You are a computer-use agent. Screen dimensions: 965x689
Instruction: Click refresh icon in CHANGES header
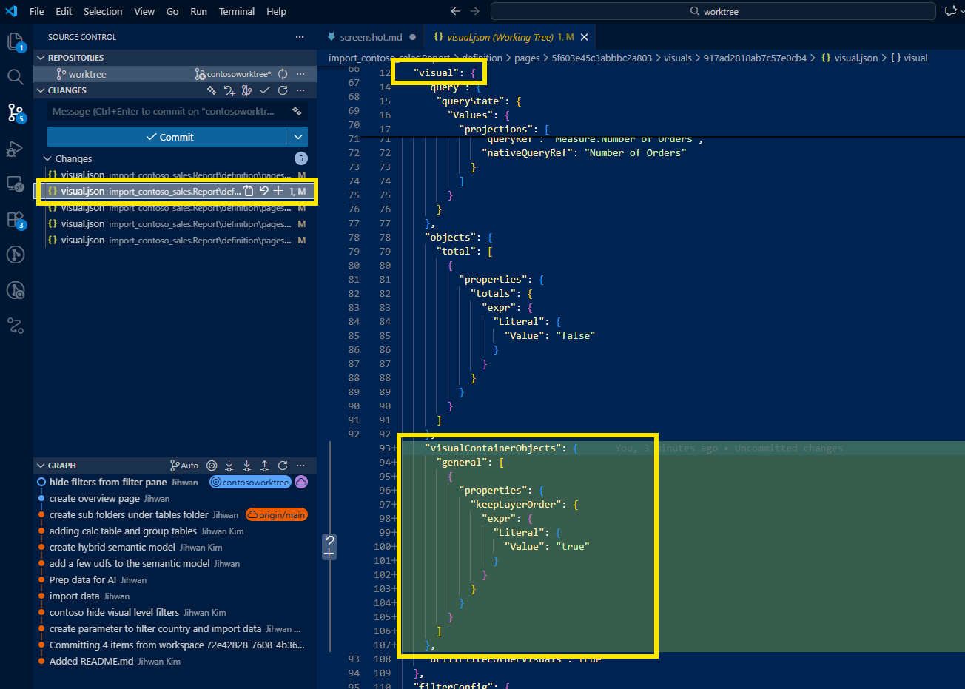pyautogui.click(x=283, y=90)
